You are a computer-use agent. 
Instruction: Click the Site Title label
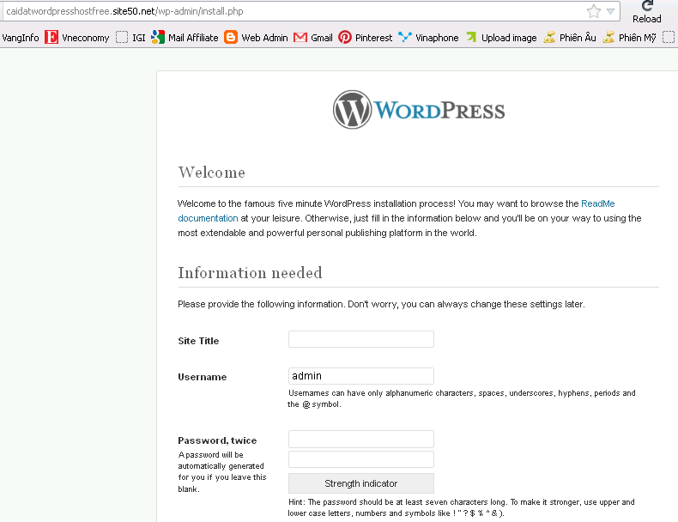pos(198,341)
